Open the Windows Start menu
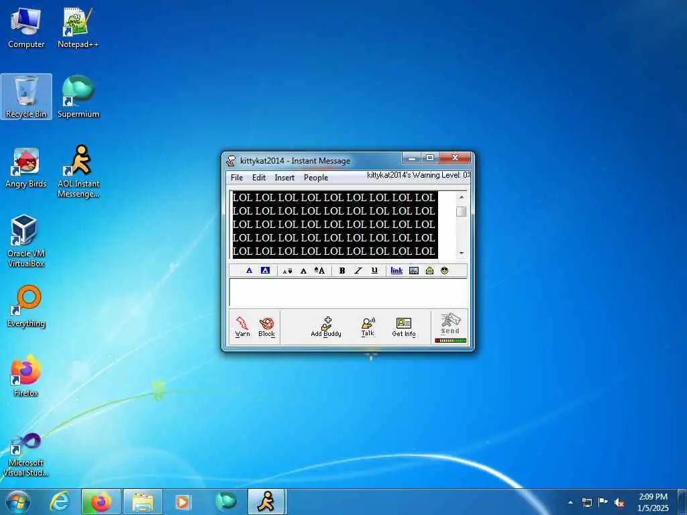 point(18,502)
